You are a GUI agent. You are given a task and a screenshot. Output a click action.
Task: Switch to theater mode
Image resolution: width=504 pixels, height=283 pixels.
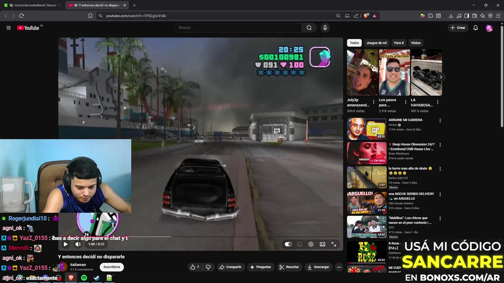322,244
